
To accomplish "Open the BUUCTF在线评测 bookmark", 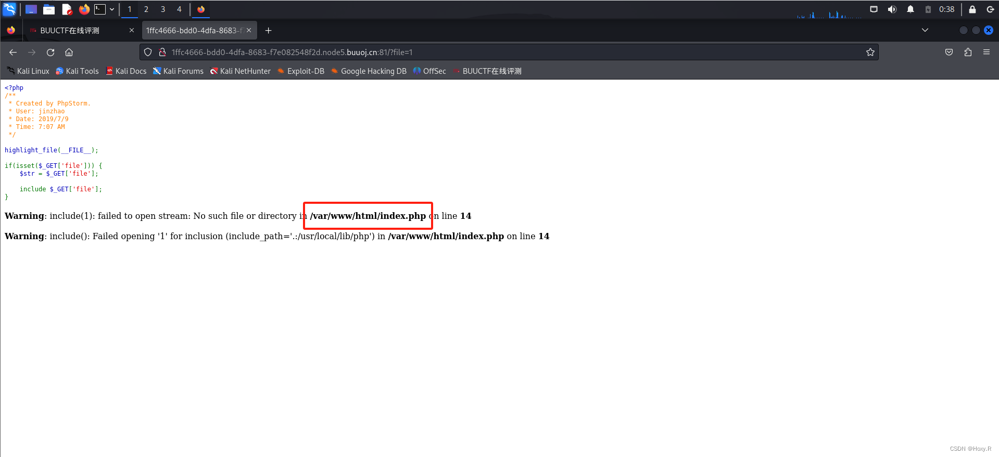I will coord(487,71).
